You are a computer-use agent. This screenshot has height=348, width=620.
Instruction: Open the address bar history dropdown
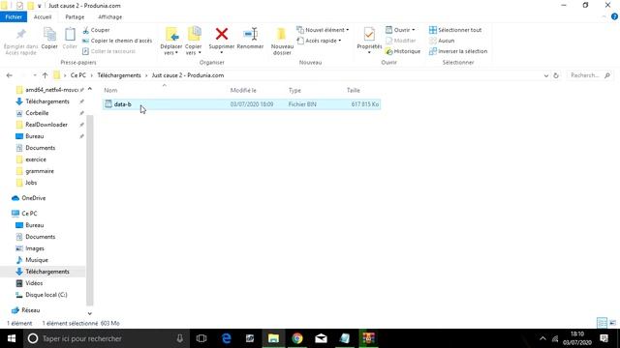pos(546,75)
